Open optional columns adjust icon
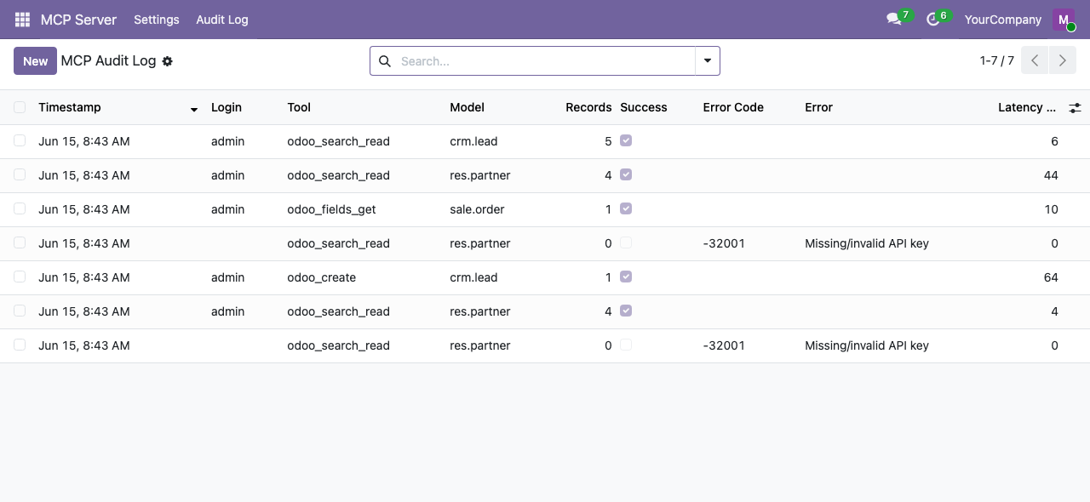 (x=1075, y=107)
